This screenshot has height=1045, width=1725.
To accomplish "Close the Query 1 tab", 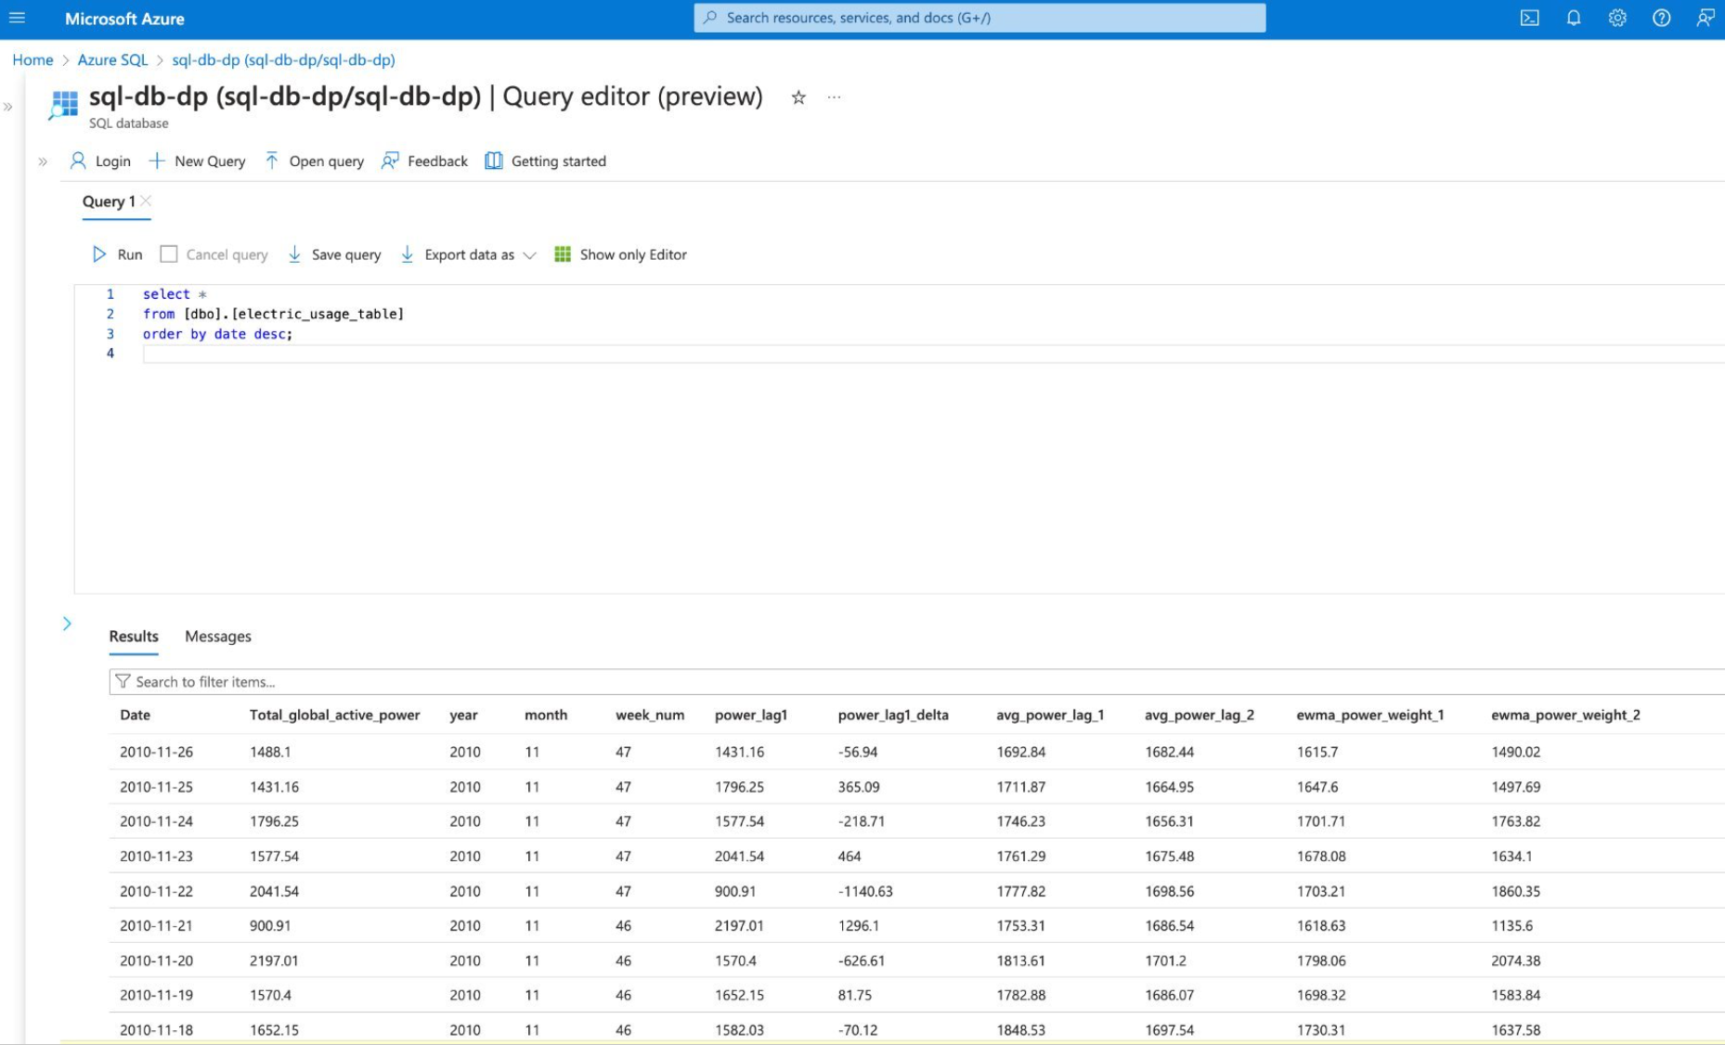I will point(147,201).
